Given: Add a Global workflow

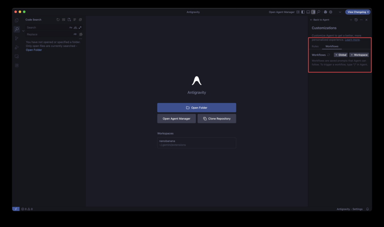Looking at the screenshot, I should [340, 55].
